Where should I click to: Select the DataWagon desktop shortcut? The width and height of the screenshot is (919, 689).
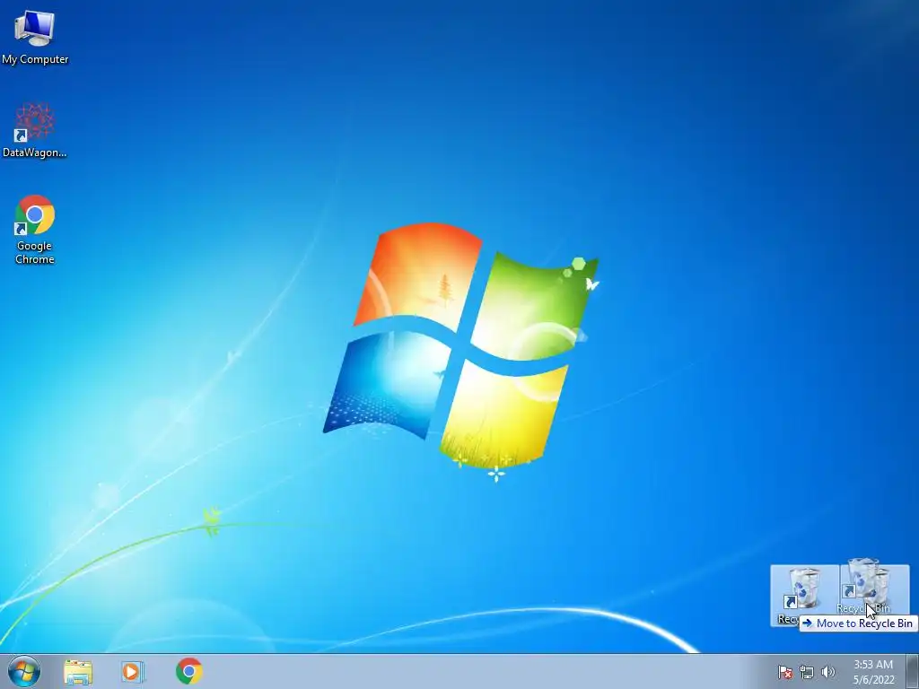pos(35,130)
